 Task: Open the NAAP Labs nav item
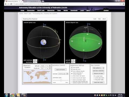point(41,11)
